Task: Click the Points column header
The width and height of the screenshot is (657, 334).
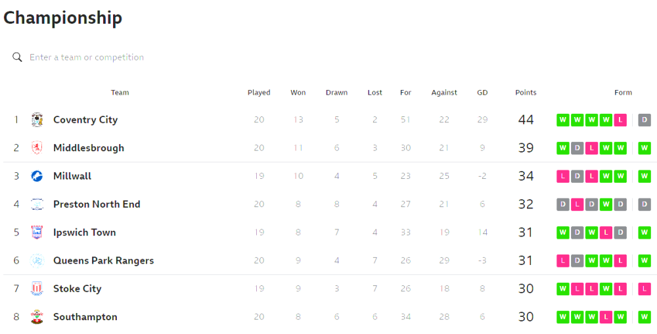Action: pos(526,93)
